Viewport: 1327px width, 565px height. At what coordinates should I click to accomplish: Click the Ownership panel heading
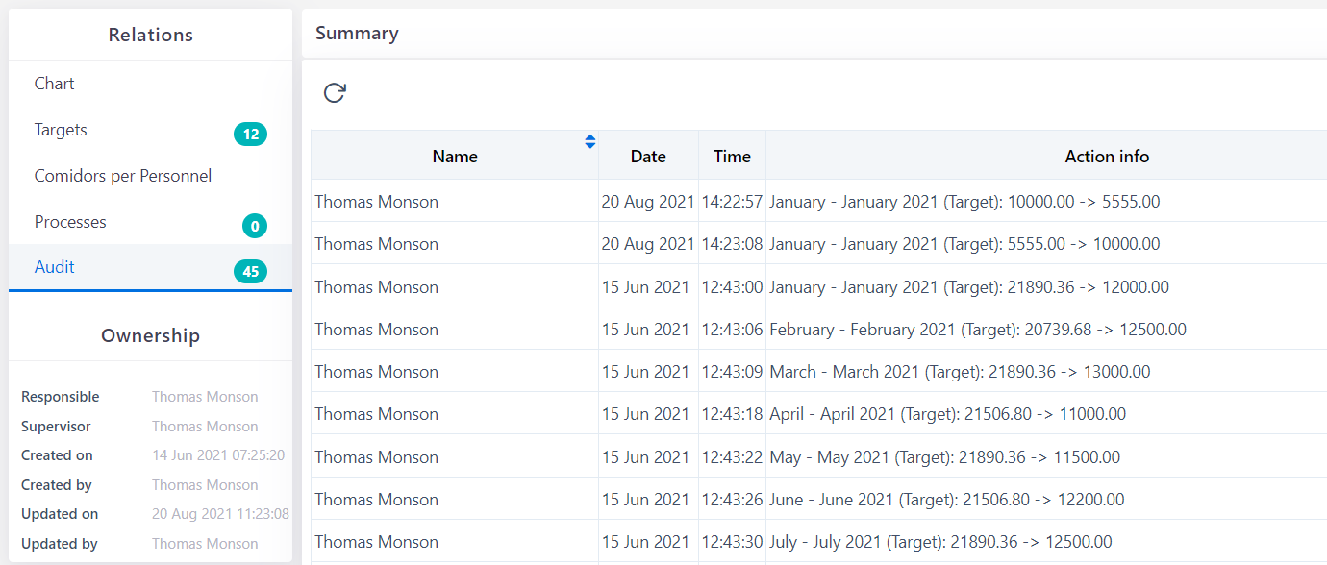pos(151,335)
